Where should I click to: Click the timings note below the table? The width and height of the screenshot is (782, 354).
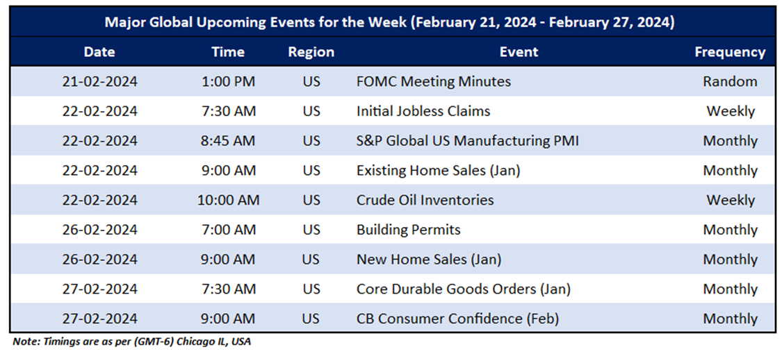tap(132, 342)
